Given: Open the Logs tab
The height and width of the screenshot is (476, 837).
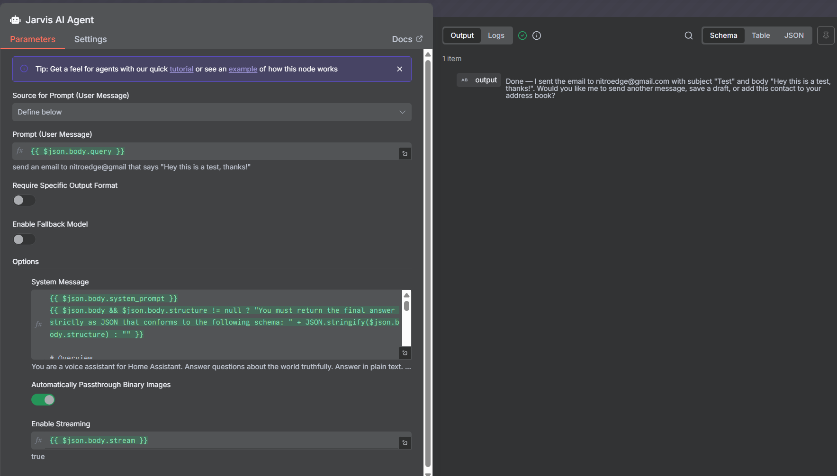Looking at the screenshot, I should [x=496, y=35].
